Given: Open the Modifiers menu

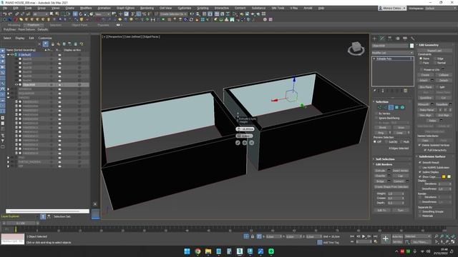Looking at the screenshot, I should click(86, 8).
